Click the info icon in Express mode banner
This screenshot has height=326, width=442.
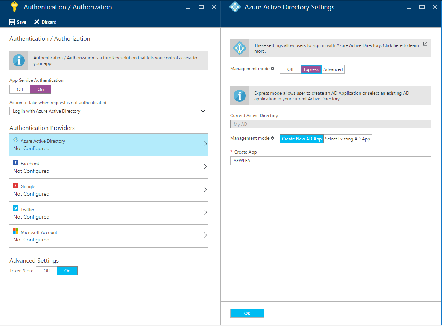coord(240,96)
